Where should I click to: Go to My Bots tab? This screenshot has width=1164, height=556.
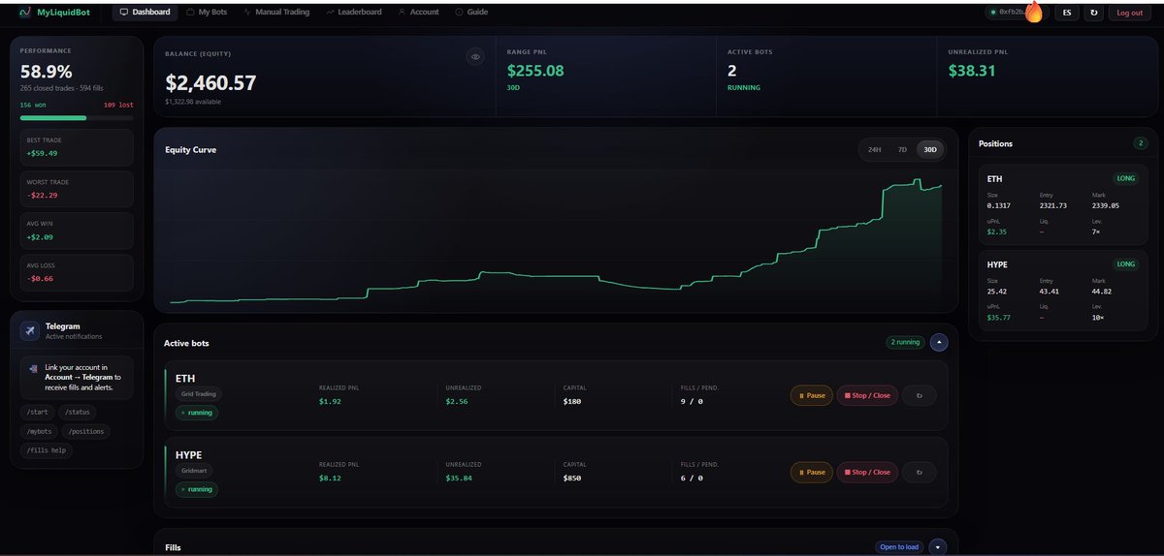click(x=208, y=12)
